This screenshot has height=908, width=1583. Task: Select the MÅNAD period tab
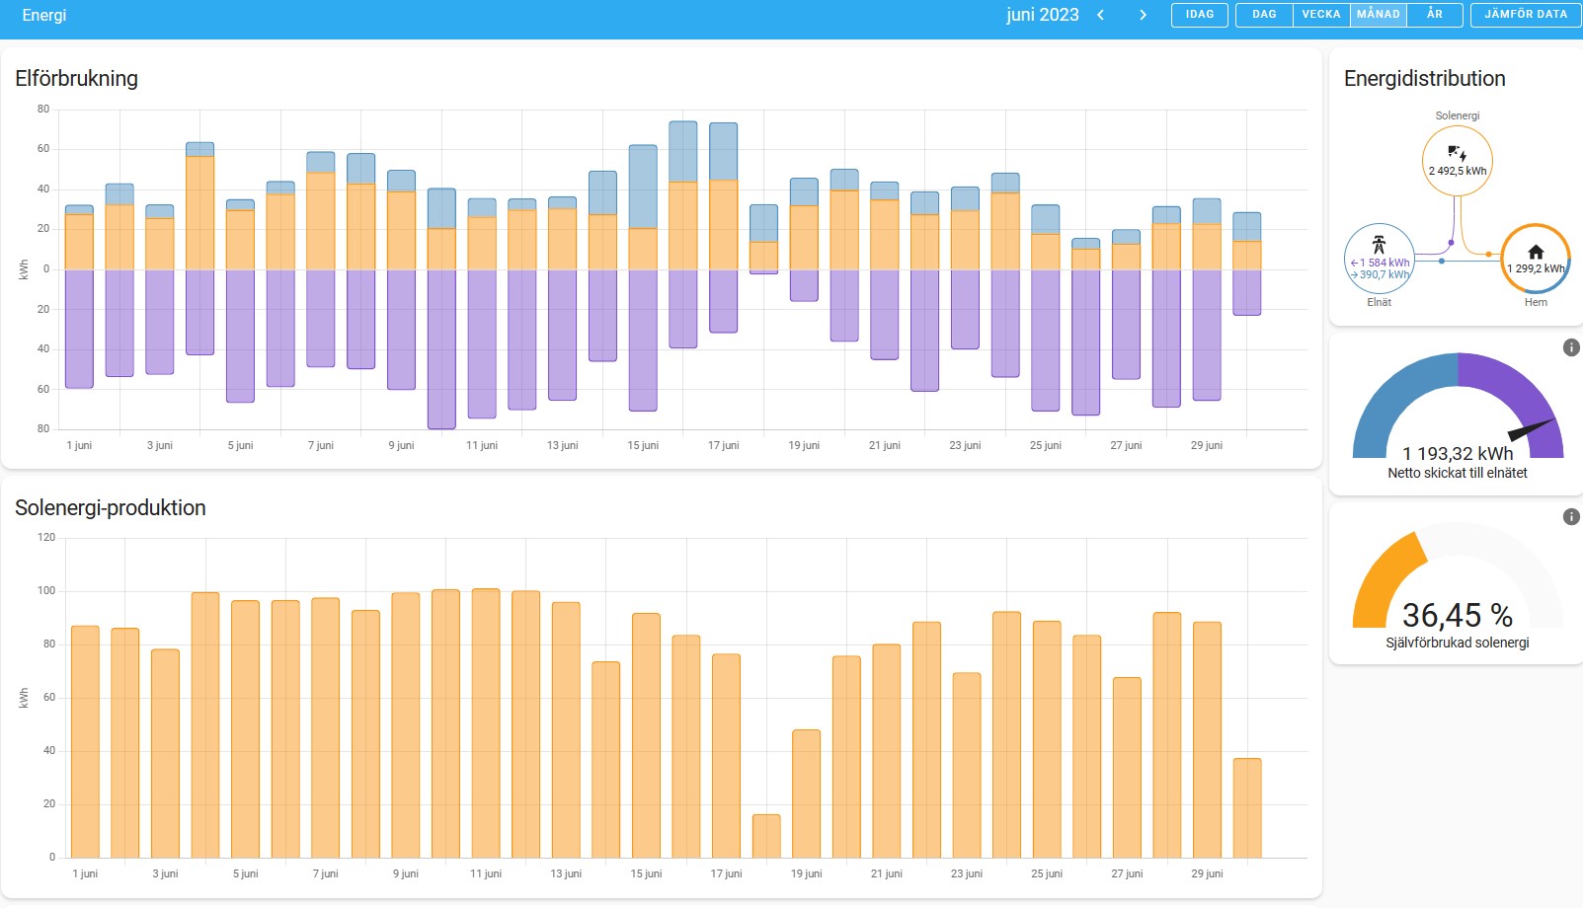(x=1379, y=15)
